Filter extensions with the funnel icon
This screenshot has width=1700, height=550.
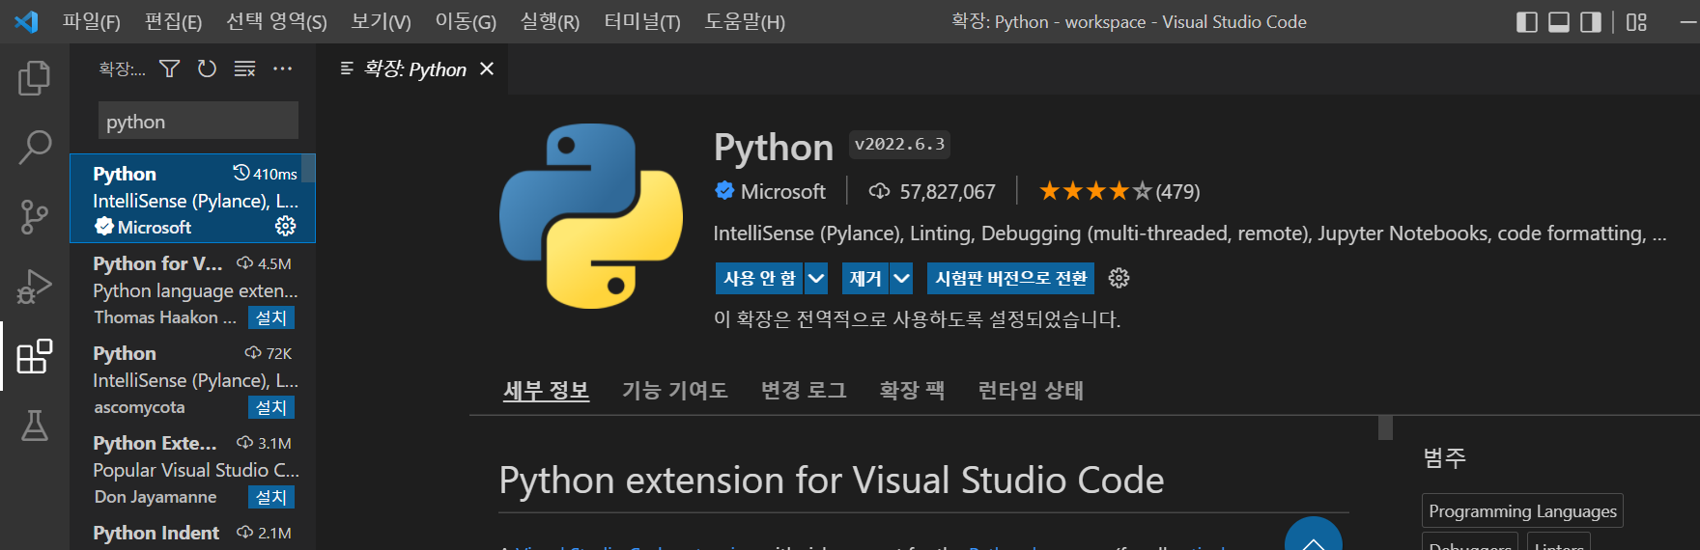pos(170,69)
